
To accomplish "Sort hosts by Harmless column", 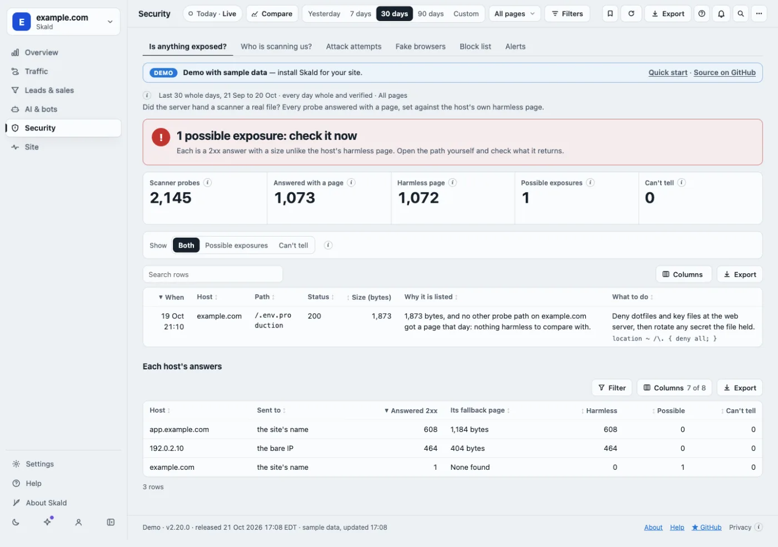I will click(599, 410).
